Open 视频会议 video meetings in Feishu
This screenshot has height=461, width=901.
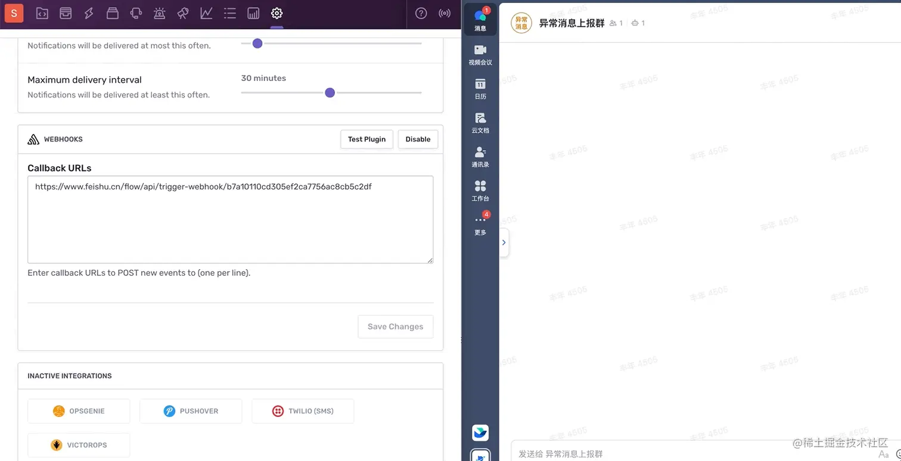[480, 54]
